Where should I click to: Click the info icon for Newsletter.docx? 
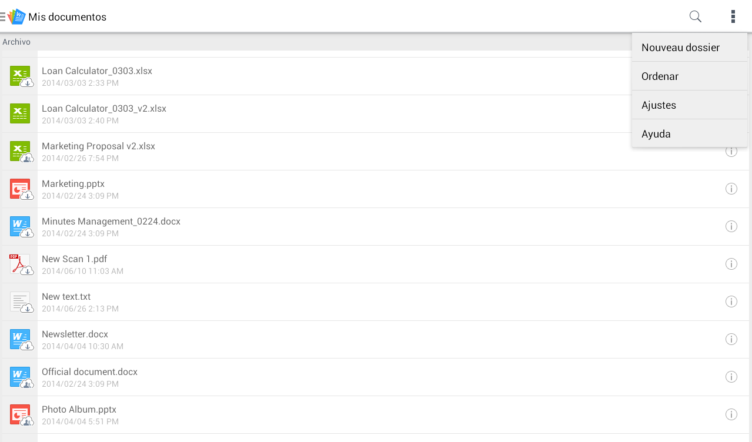tap(731, 339)
